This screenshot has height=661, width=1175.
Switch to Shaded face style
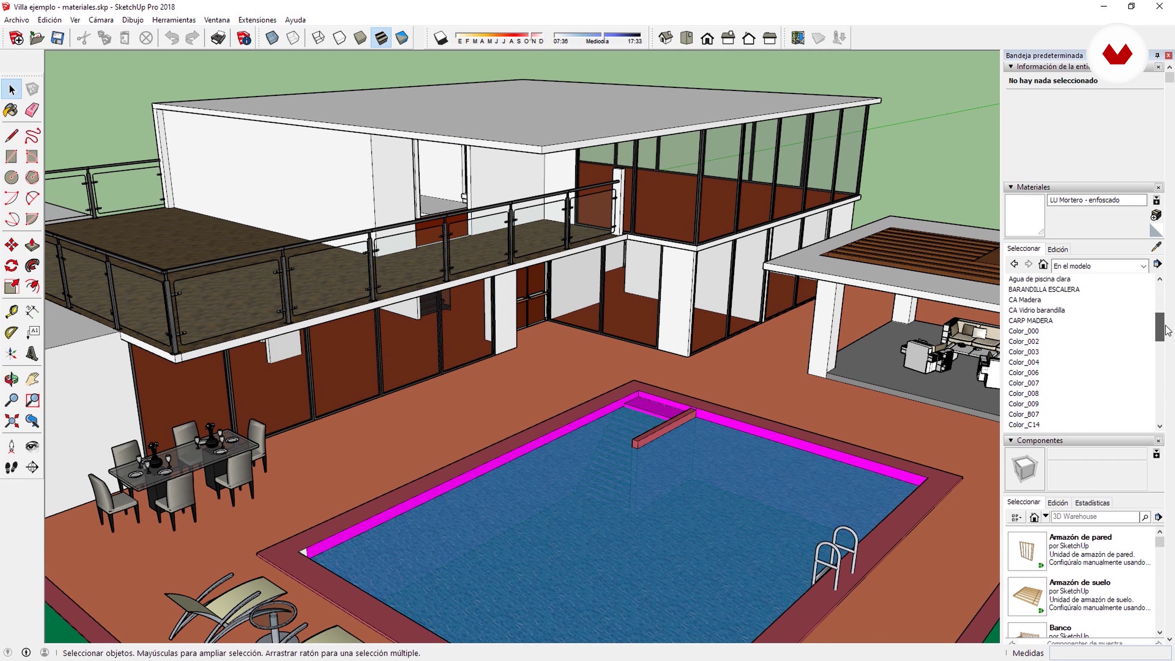[360, 38]
